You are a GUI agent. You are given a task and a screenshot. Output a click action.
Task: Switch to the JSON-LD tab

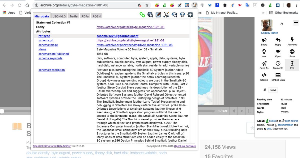click(59, 16)
